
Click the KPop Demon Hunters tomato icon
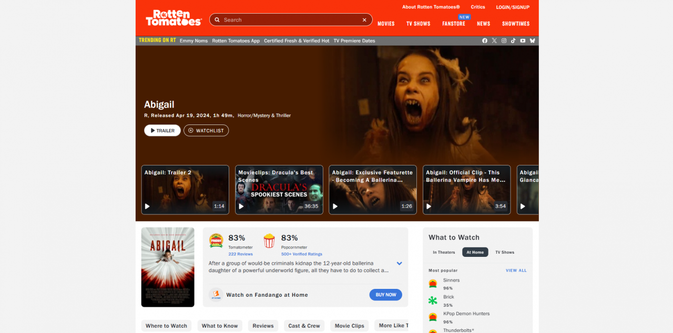click(x=433, y=317)
